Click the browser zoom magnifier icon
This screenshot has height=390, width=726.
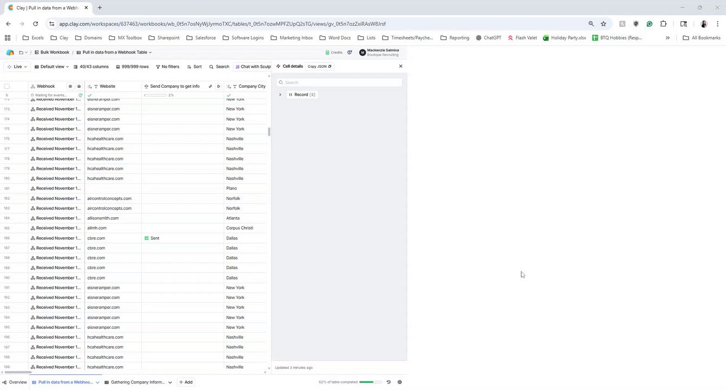click(x=591, y=24)
